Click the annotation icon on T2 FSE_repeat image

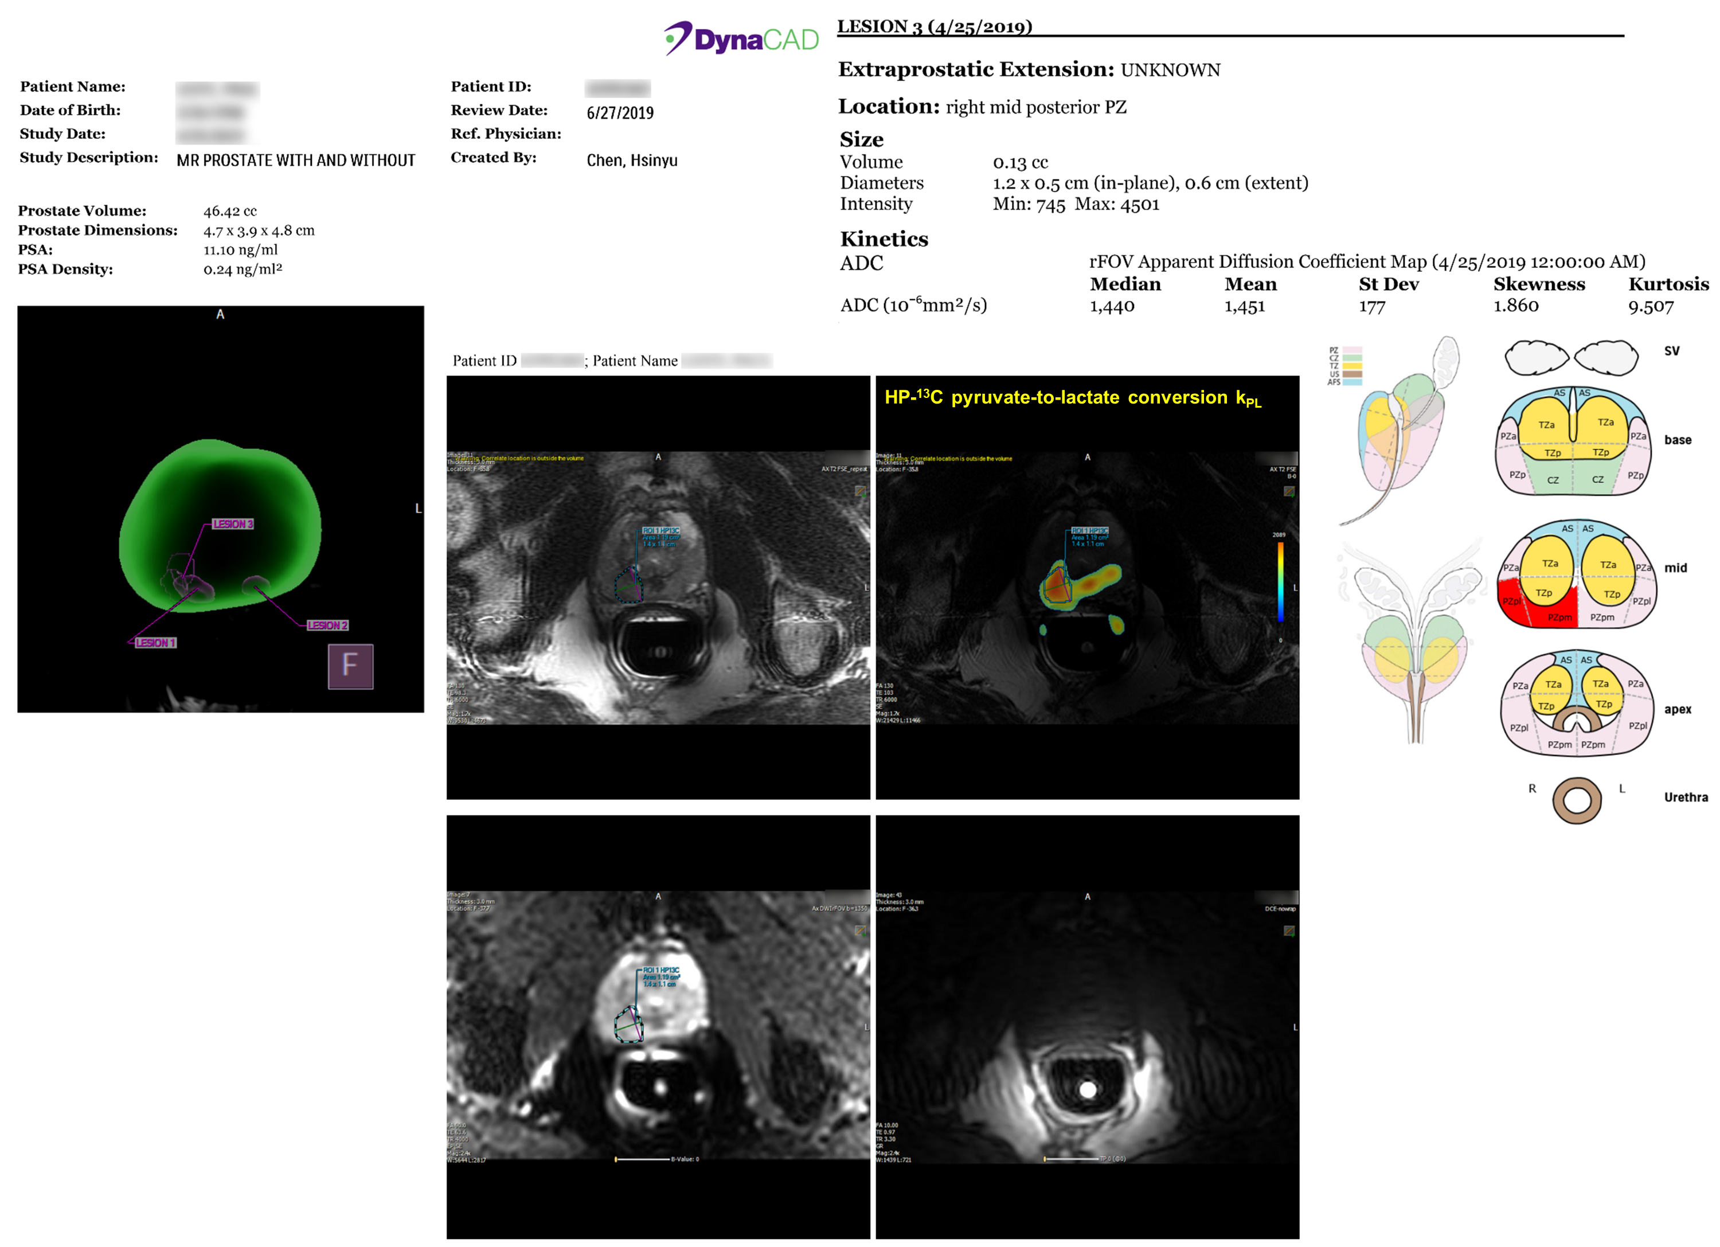tap(860, 491)
